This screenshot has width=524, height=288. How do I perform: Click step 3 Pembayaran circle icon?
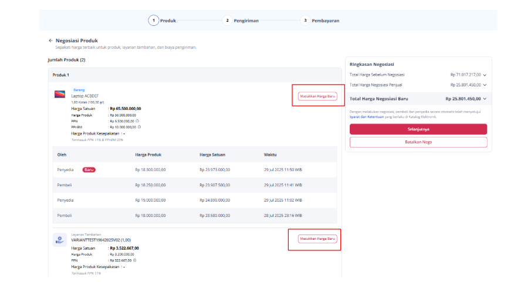point(305,21)
